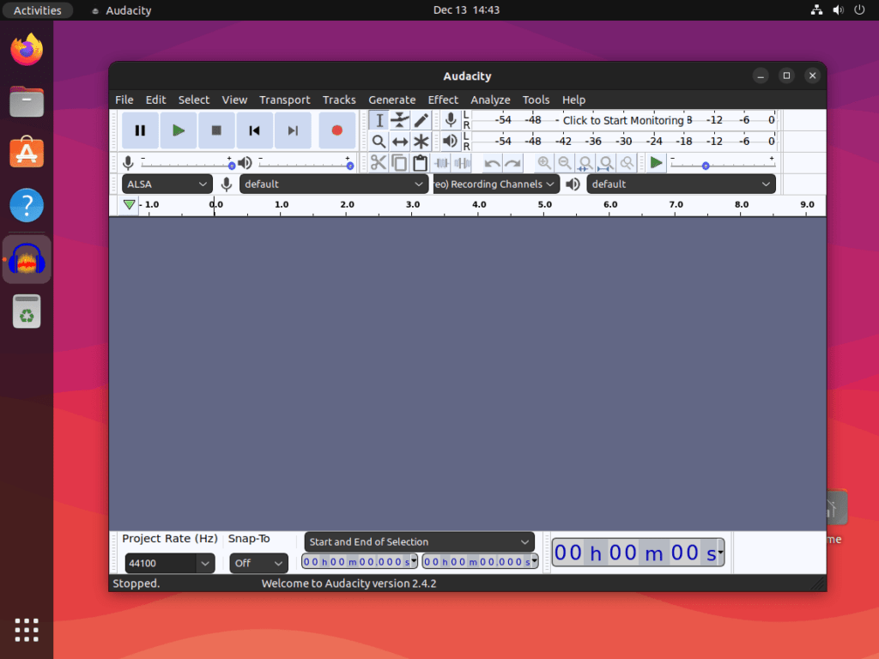Click to Start Monitoring the recording meter

(627, 120)
